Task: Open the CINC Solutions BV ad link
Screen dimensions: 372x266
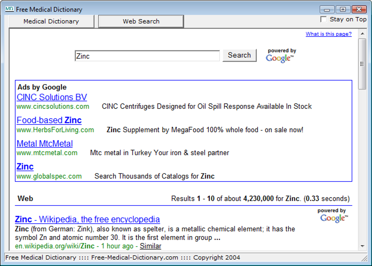Action: [x=52, y=97]
